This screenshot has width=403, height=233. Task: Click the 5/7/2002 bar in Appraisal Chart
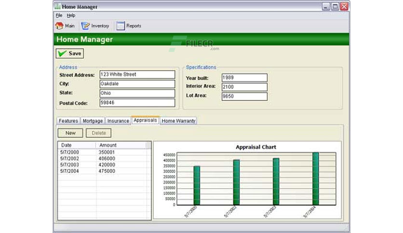pyautogui.click(x=237, y=182)
